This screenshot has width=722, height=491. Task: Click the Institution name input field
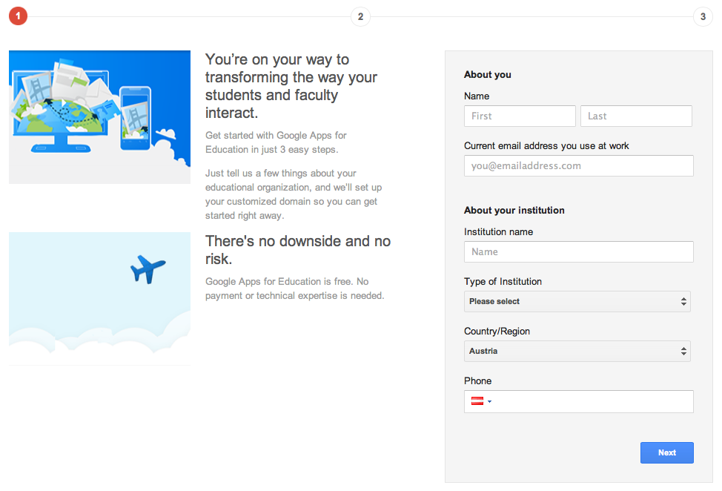pos(579,252)
